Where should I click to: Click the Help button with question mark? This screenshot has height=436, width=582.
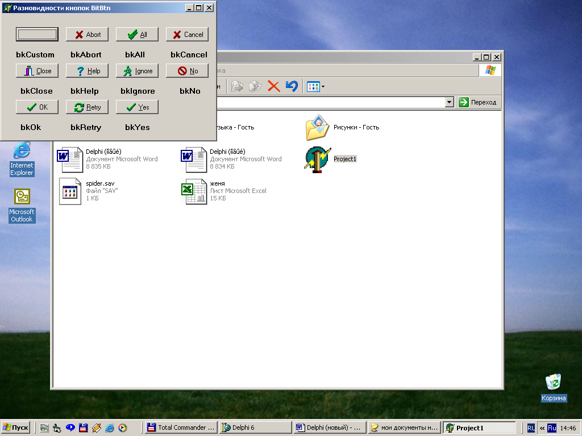[x=87, y=71]
